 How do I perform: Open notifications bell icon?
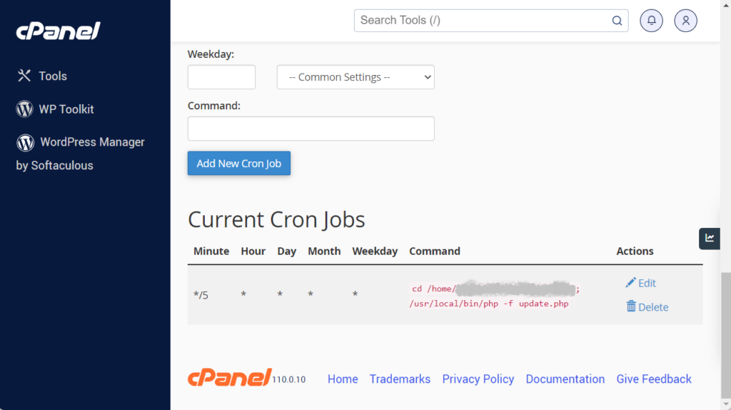[x=651, y=21]
